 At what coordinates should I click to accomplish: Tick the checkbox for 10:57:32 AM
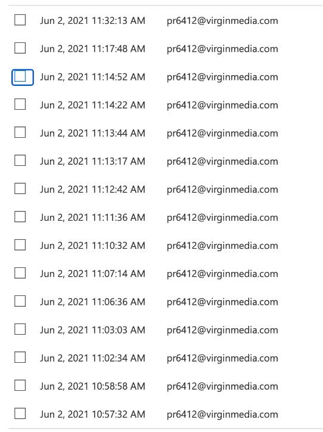(20, 414)
